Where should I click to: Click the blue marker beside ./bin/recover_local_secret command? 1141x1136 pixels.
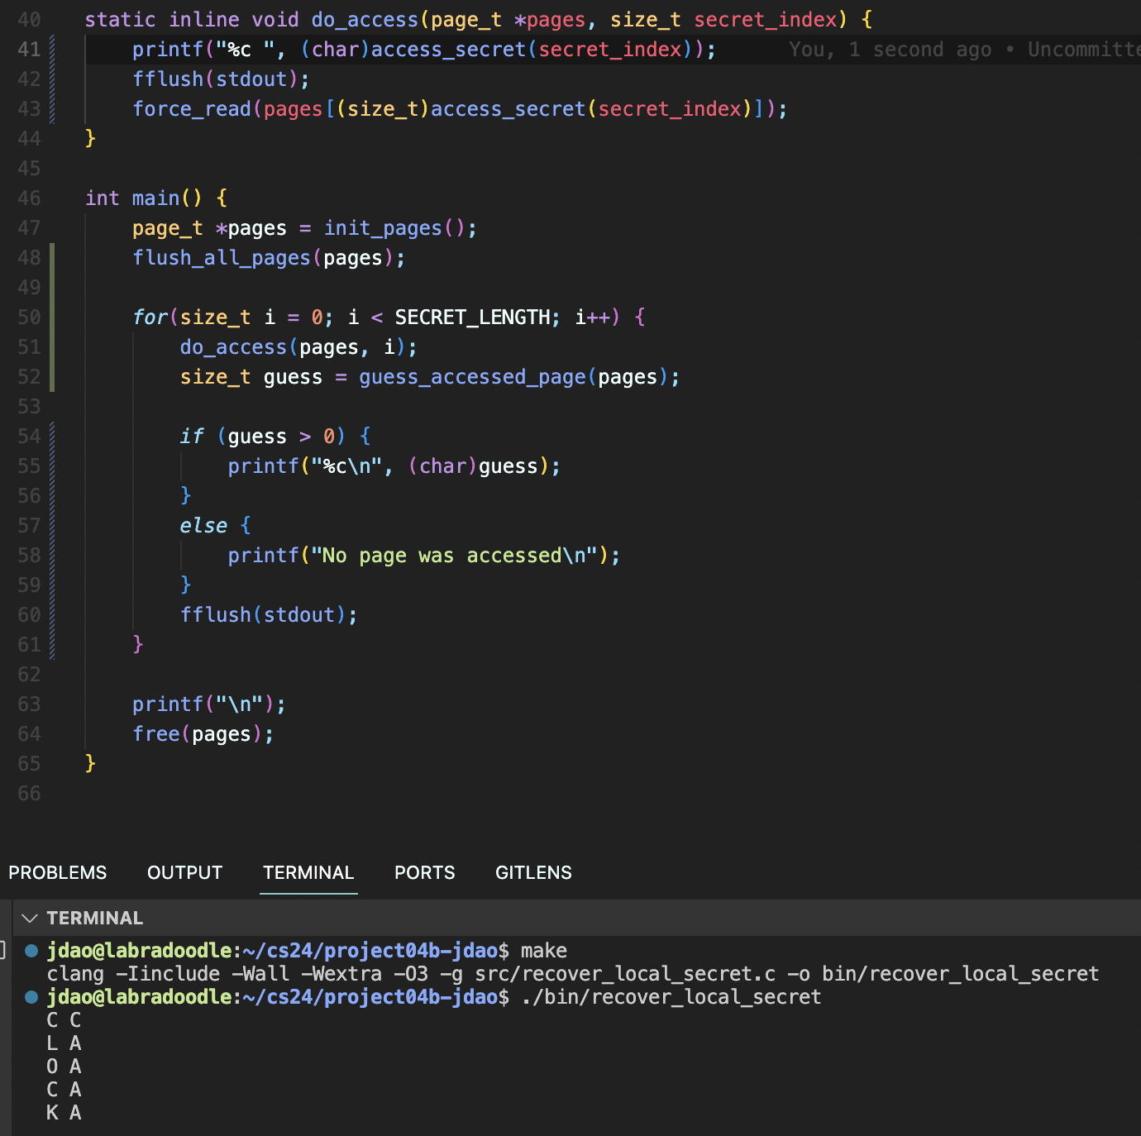point(31,997)
